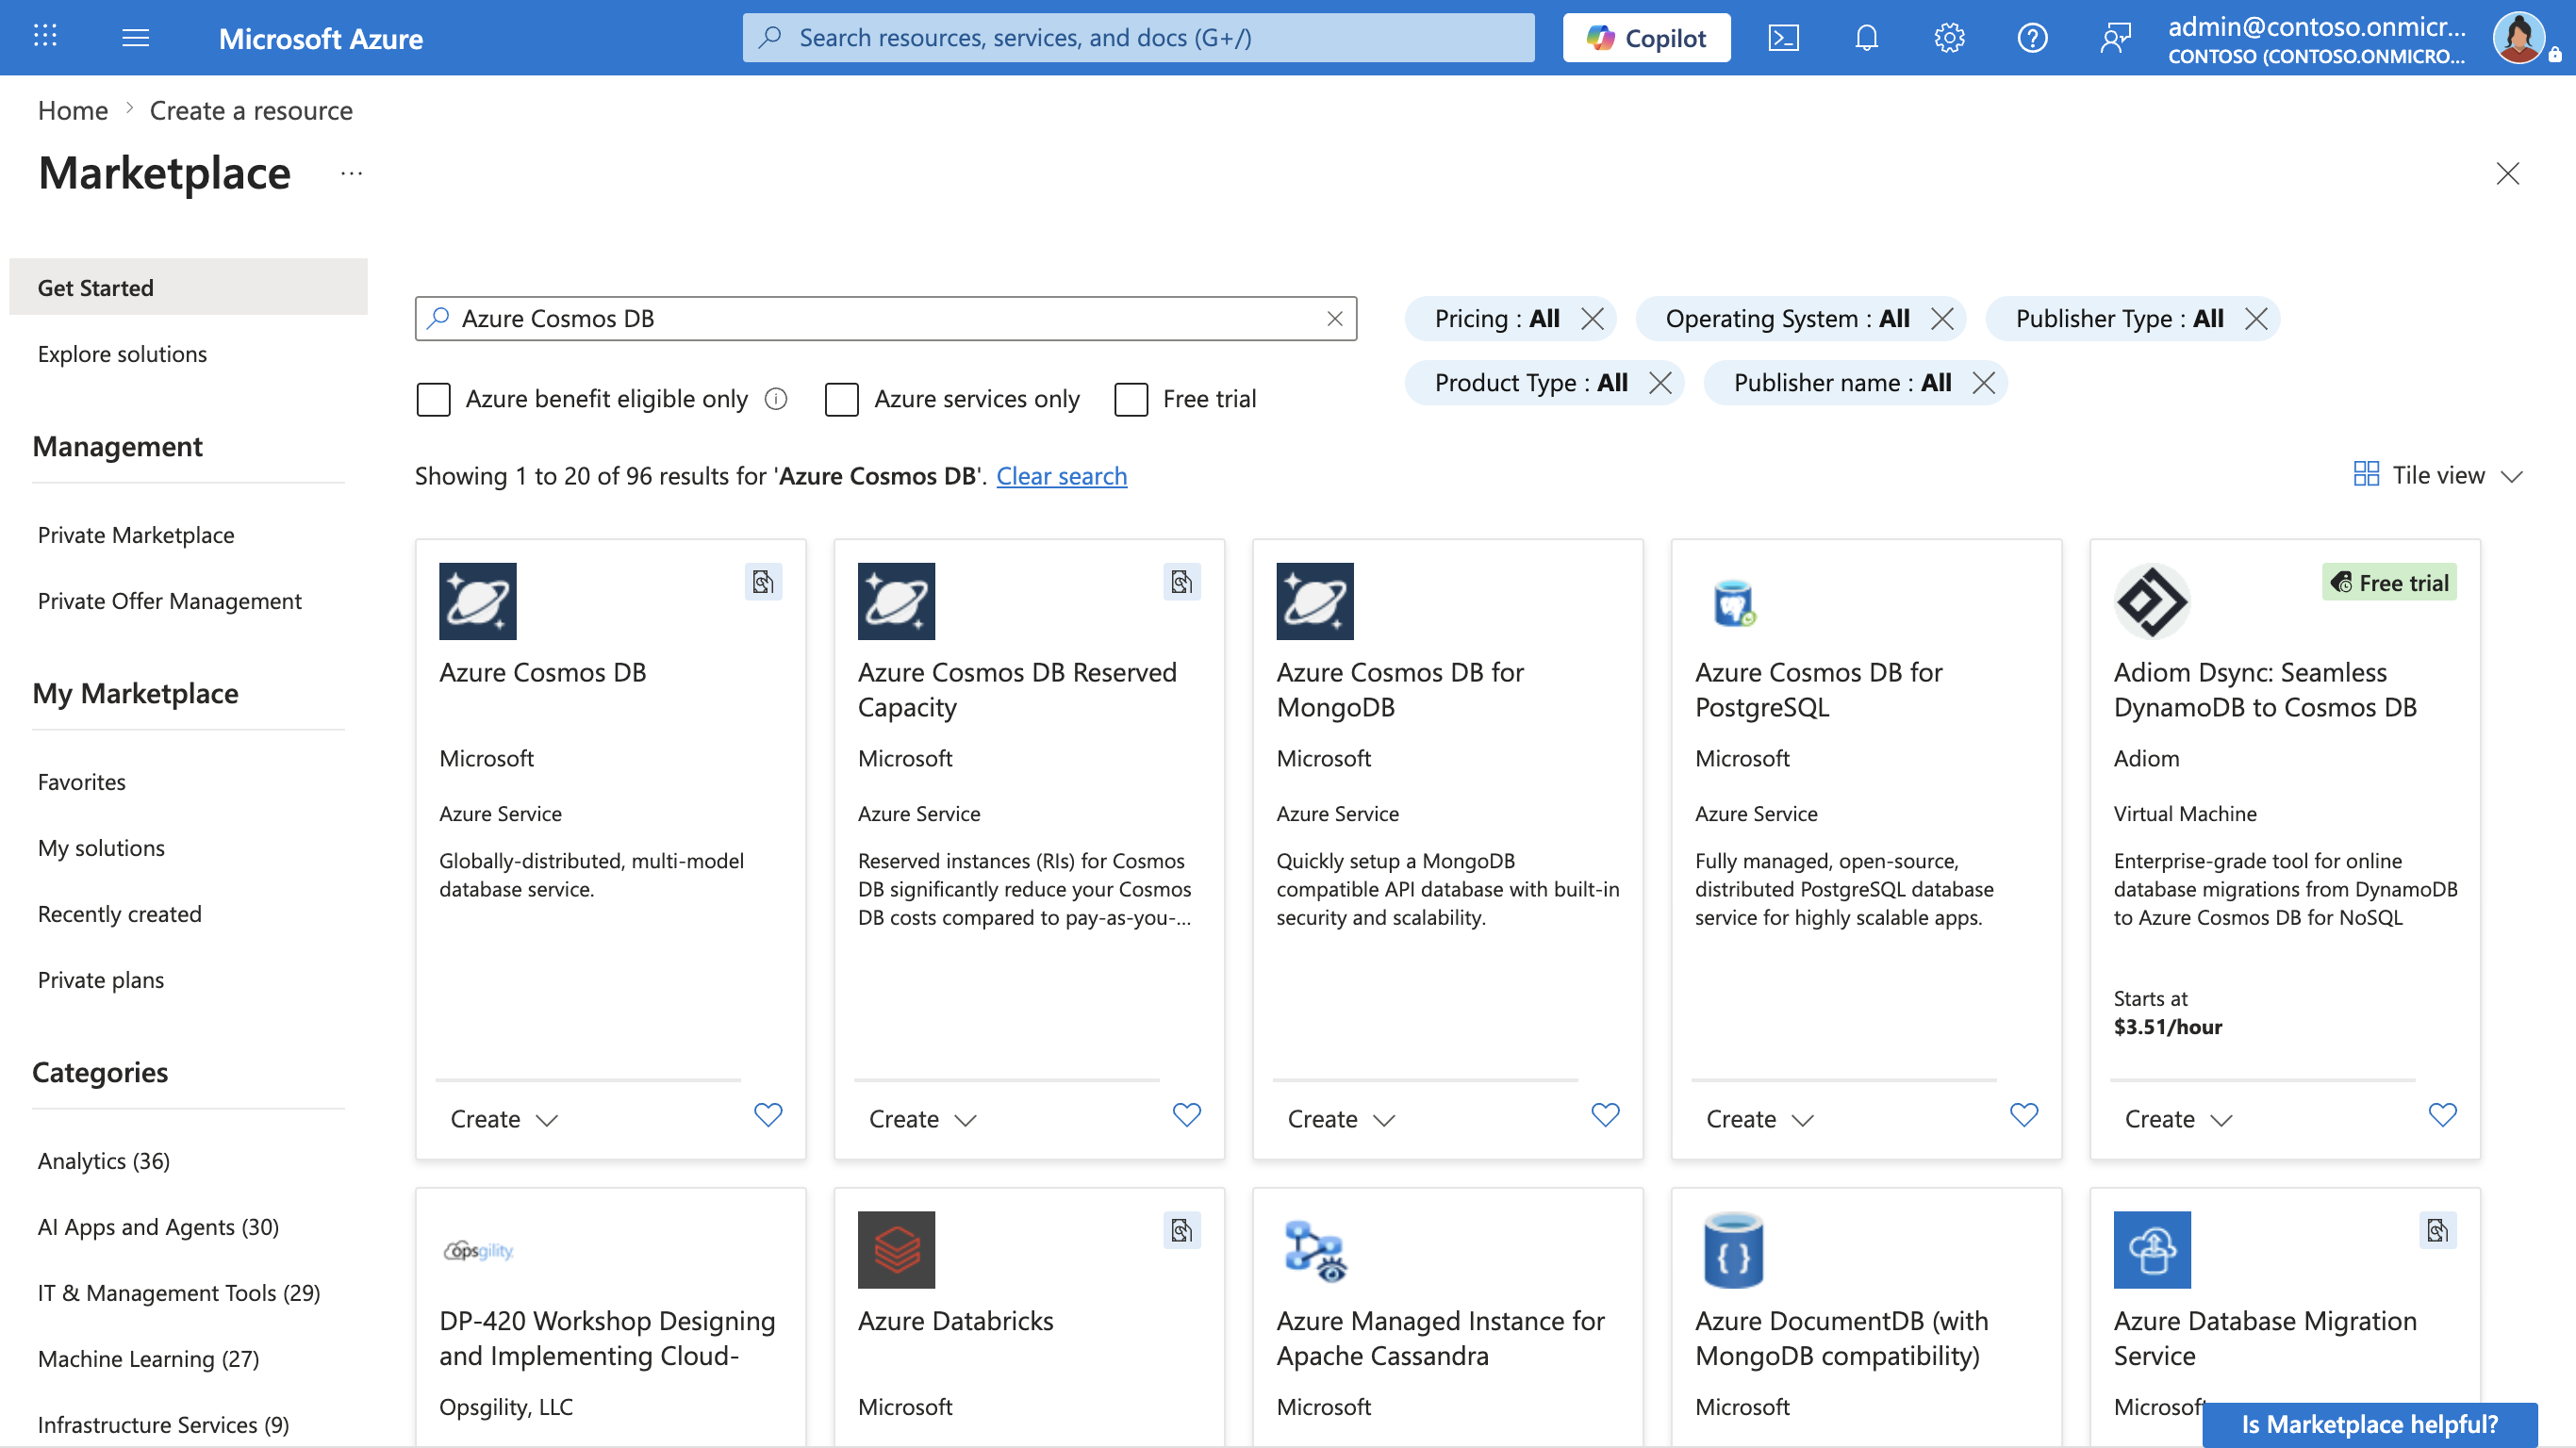Remove the Operating System filter pill
This screenshot has height=1448, width=2576.
click(x=1942, y=319)
